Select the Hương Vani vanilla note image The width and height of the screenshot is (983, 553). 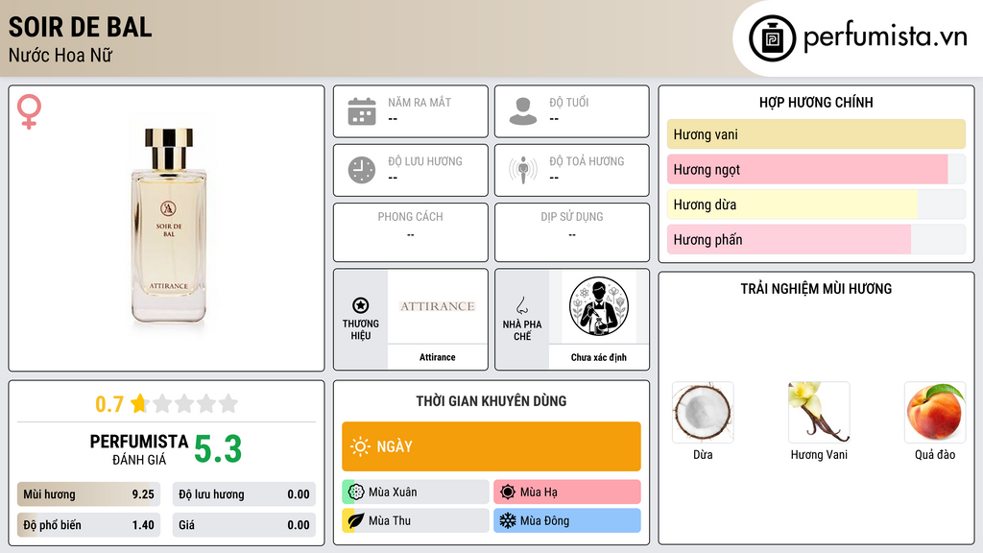pos(819,413)
